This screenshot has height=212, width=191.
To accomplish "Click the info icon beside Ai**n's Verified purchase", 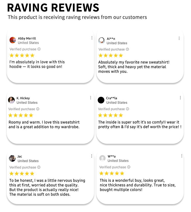I will coord(127,49).
